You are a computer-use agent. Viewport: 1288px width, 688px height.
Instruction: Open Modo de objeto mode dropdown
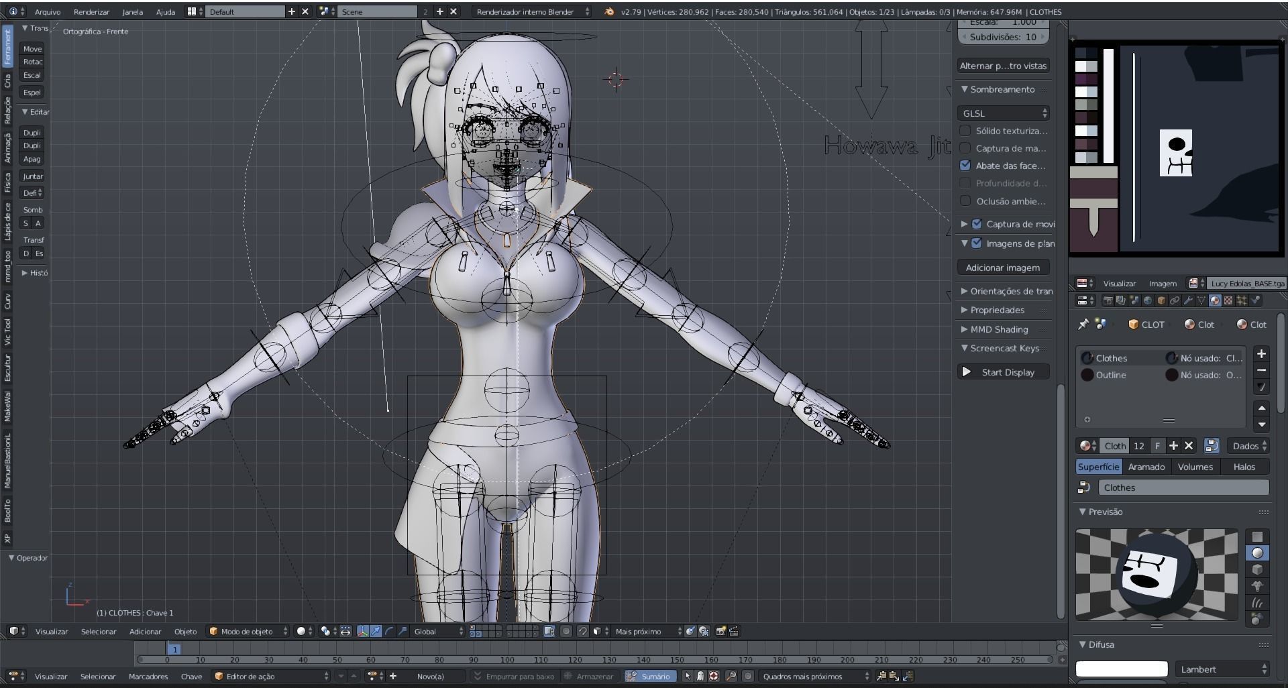point(248,631)
